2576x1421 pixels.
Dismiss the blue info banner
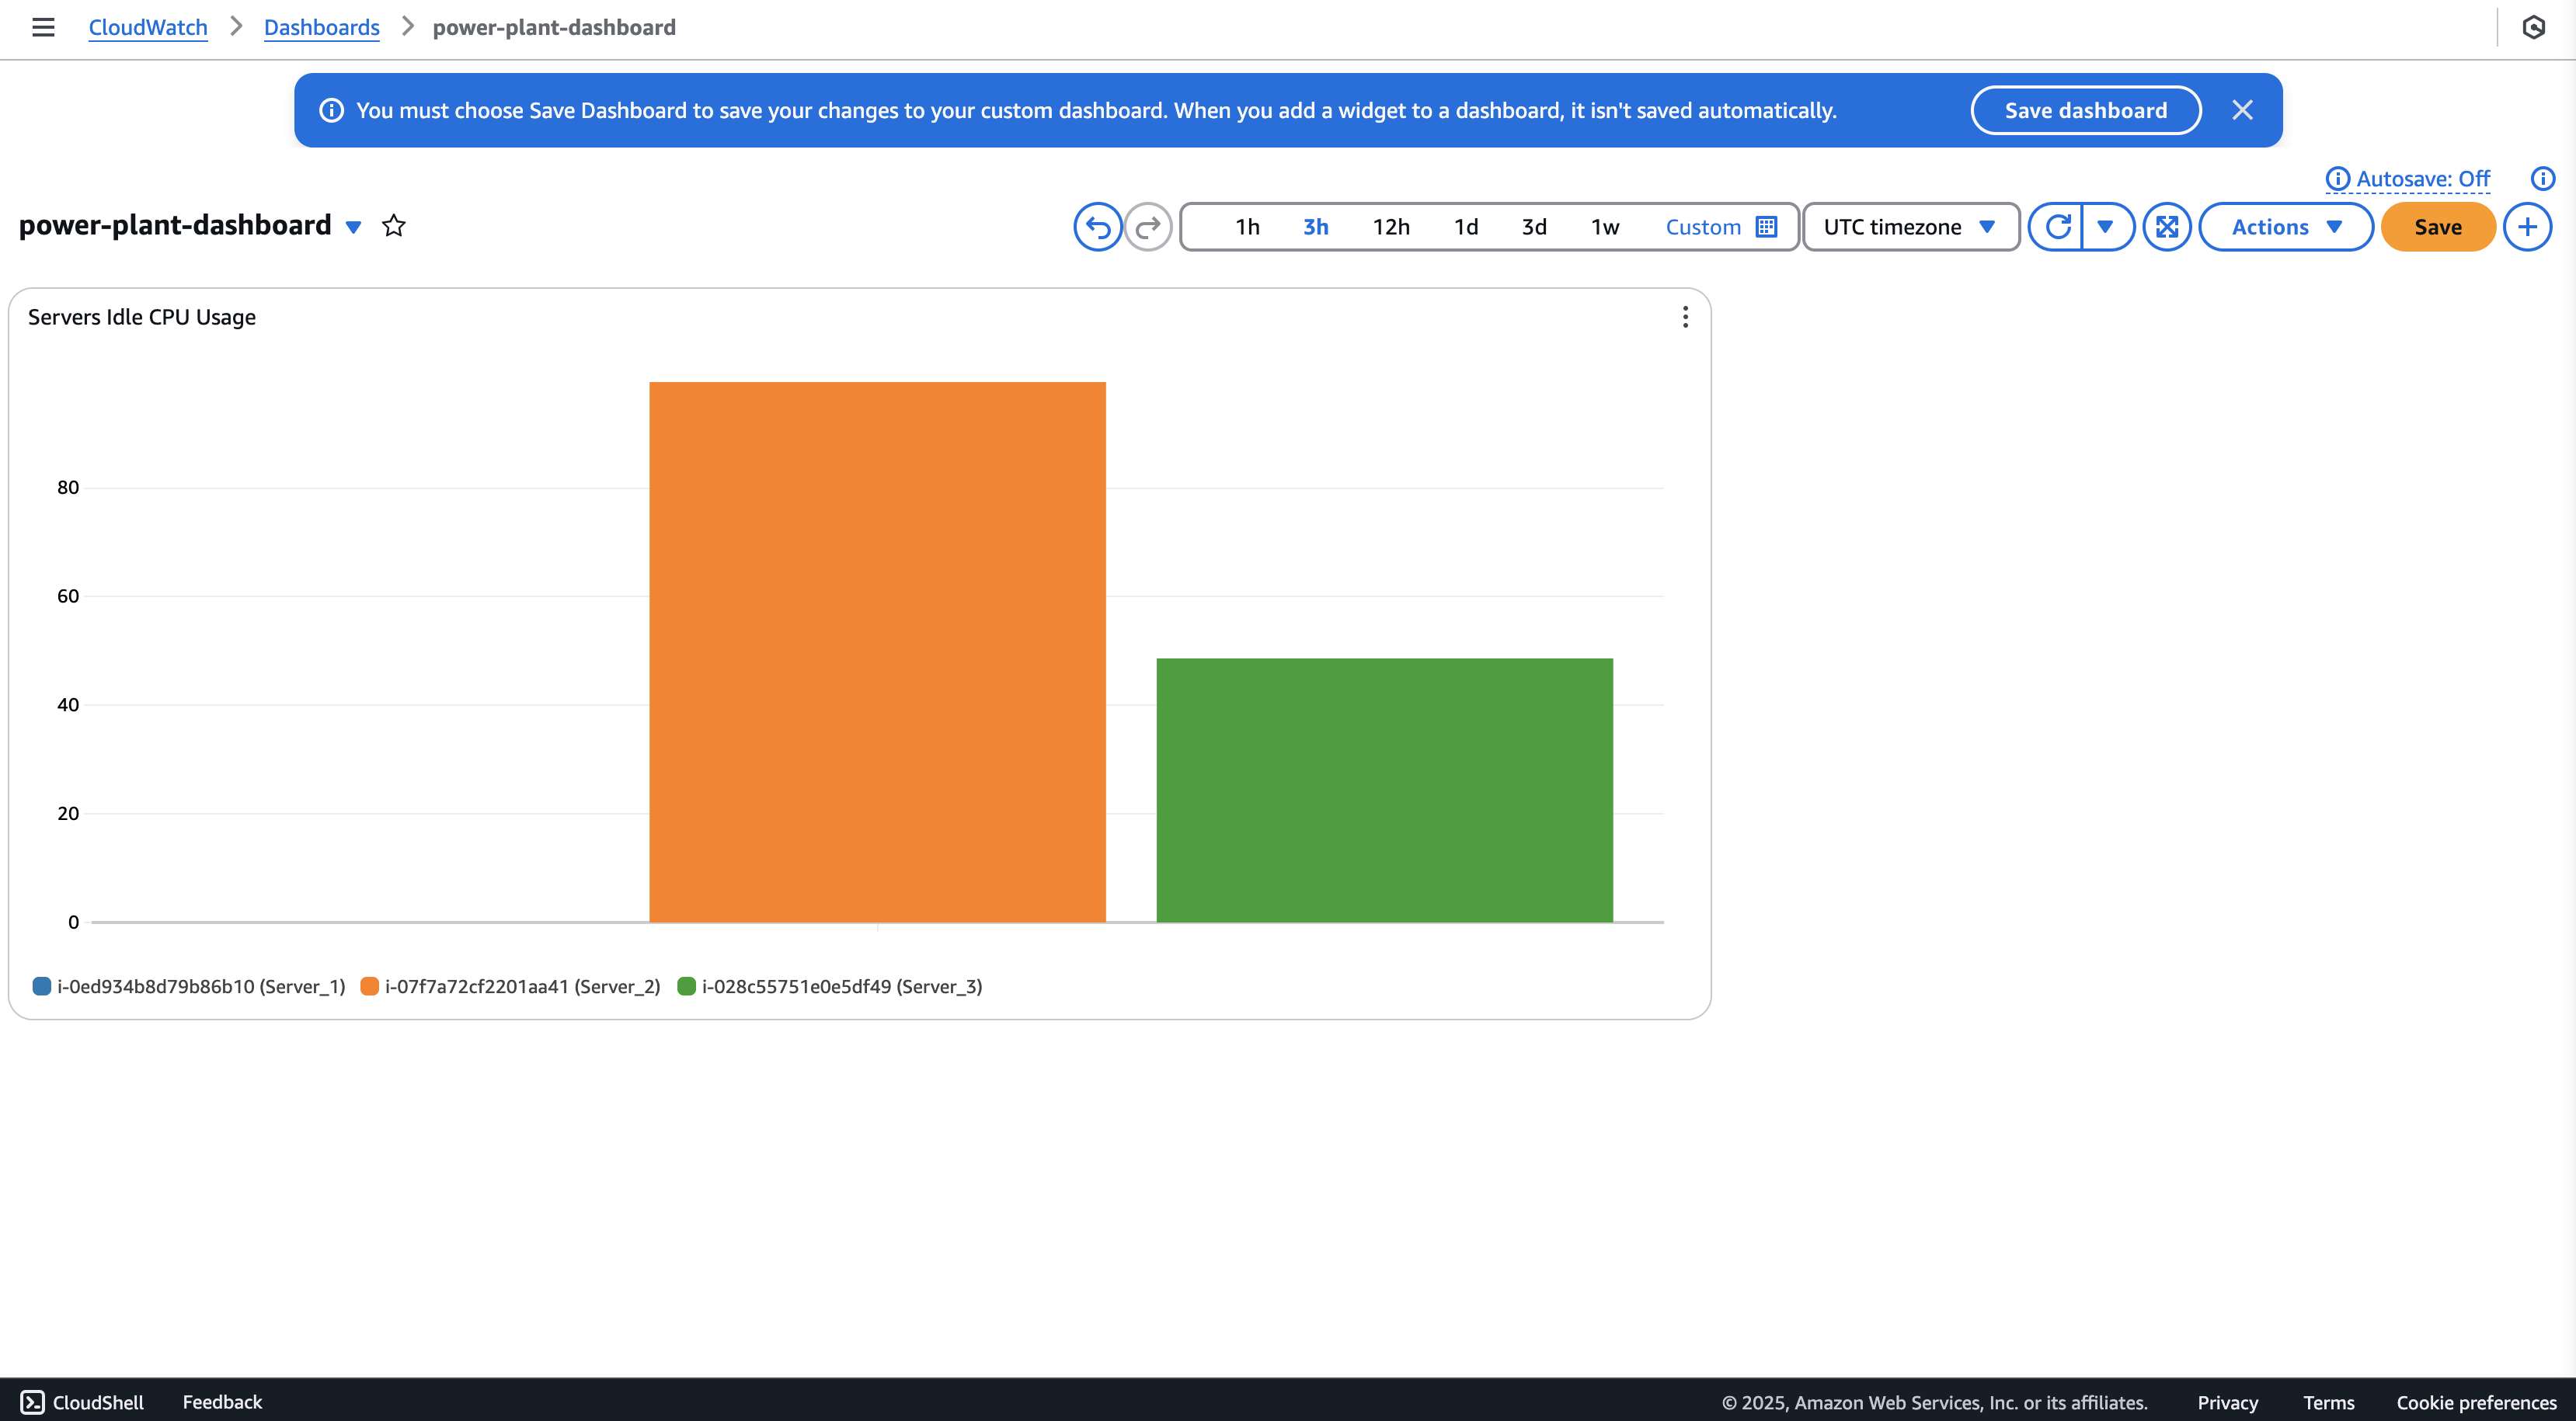[2242, 110]
